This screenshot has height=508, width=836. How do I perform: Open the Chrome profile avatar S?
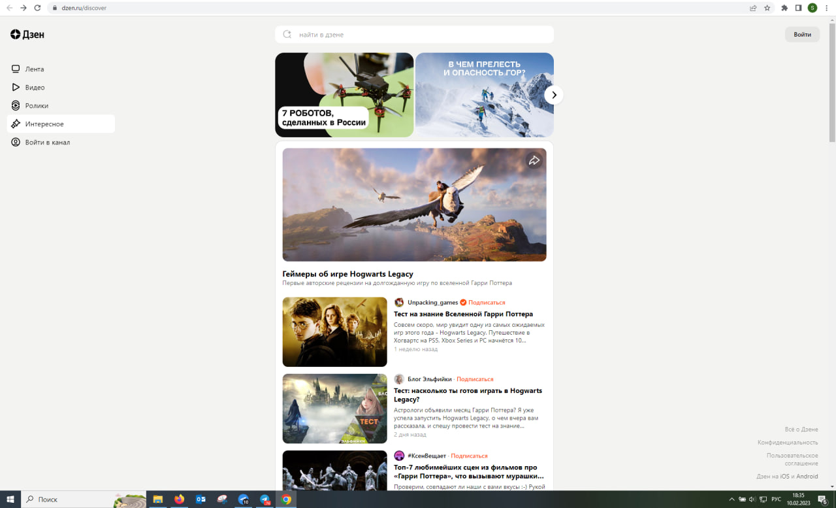[812, 8]
